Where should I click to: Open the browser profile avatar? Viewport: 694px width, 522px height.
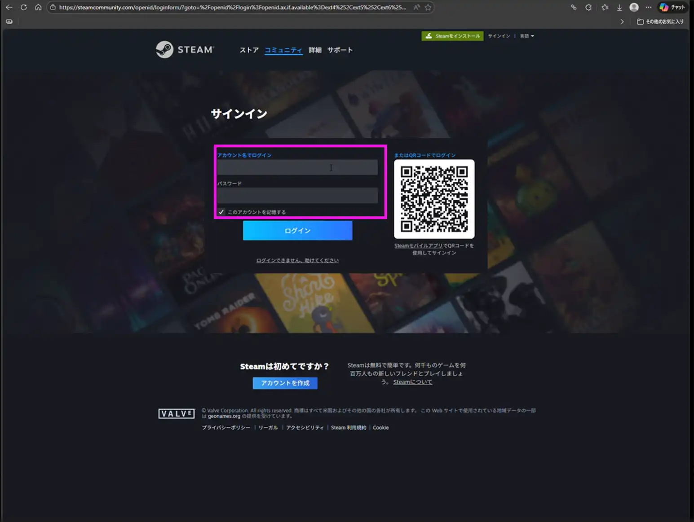pos(634,7)
